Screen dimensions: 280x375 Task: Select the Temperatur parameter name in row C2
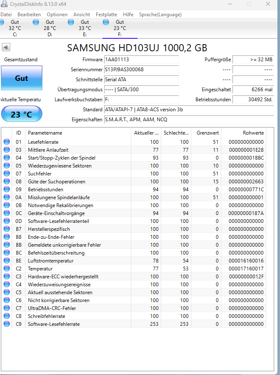tap(40, 269)
